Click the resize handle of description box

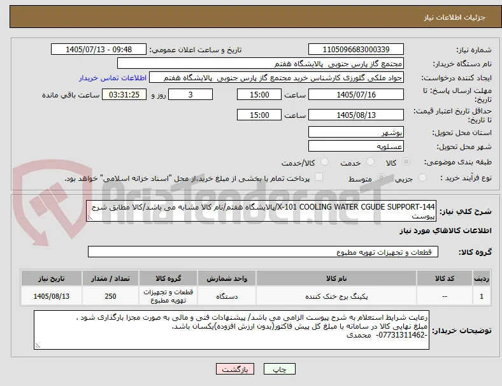[x=90, y=218]
